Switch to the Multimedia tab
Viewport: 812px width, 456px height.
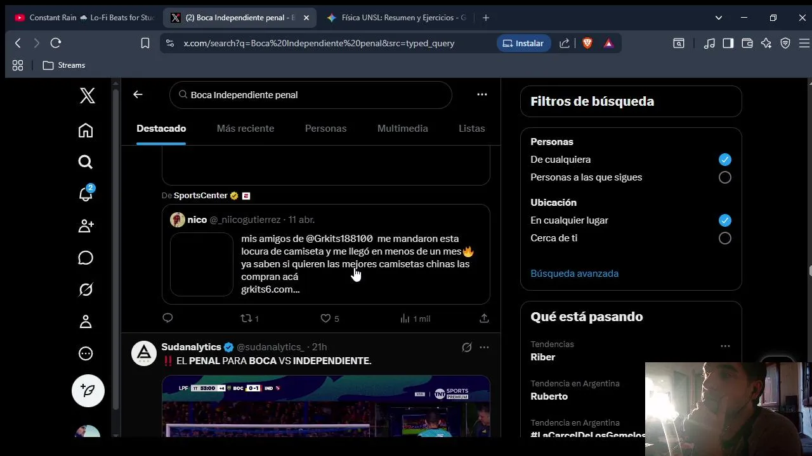click(403, 129)
